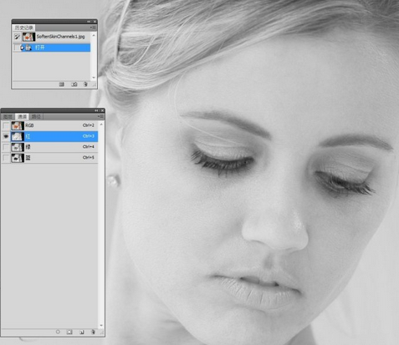Show the RGB composite channel visibility box

(6, 125)
